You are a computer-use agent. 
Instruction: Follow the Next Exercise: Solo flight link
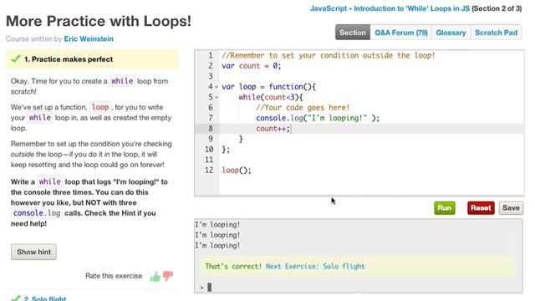pyautogui.click(x=315, y=266)
